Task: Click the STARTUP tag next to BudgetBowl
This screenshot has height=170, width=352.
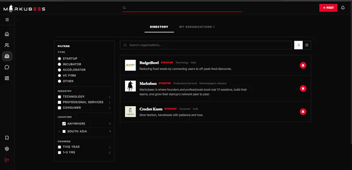Action: 167,63
